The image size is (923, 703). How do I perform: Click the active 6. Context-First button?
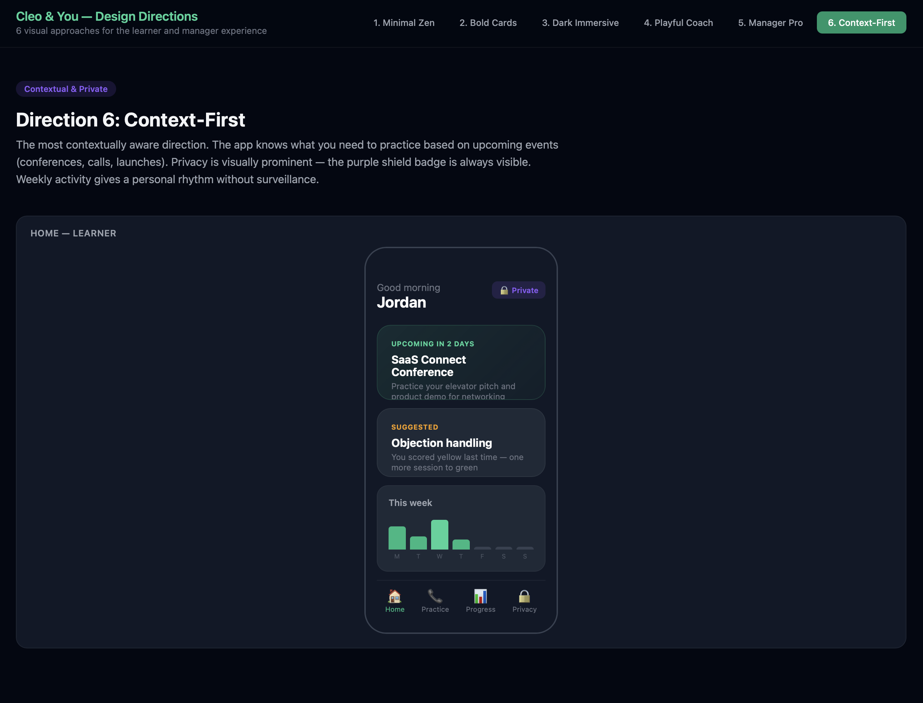coord(861,22)
